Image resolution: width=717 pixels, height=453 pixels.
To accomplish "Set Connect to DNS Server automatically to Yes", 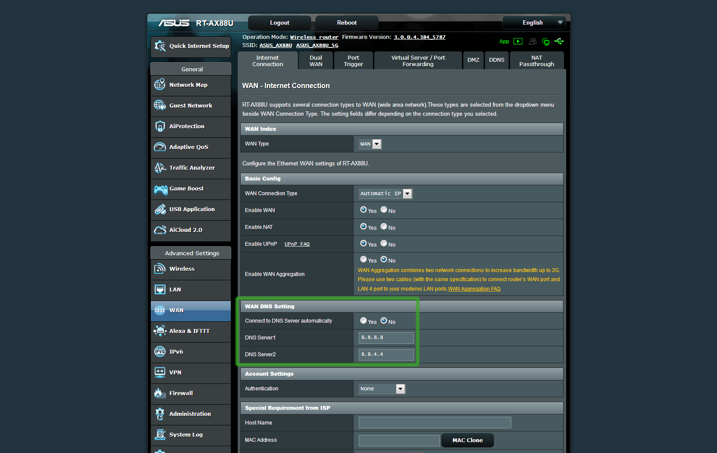I will coord(363,320).
